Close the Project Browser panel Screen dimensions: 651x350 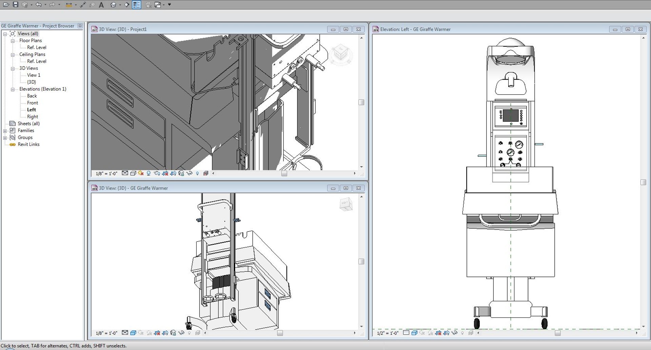coord(80,26)
